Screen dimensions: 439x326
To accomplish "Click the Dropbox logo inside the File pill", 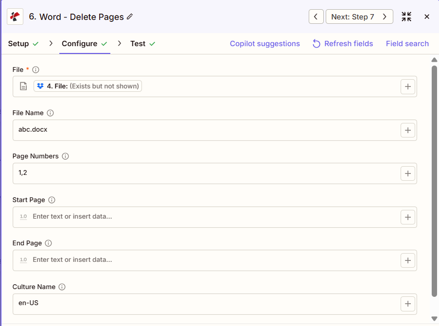I will click(40, 86).
